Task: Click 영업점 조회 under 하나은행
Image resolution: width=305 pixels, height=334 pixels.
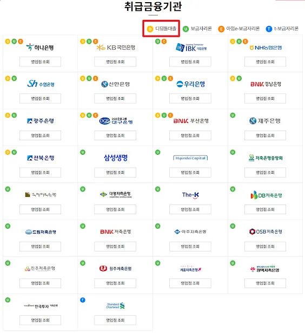Action: click(x=41, y=62)
